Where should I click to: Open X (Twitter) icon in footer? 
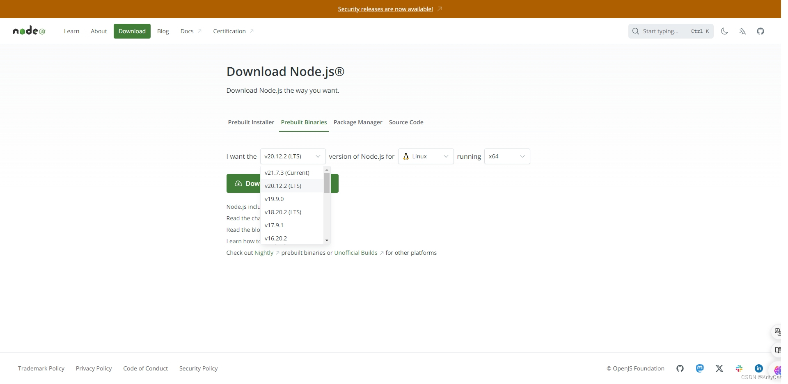coord(719,368)
